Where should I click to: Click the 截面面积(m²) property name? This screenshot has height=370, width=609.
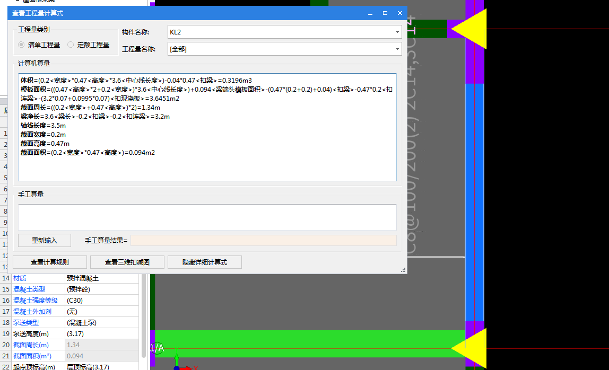(32, 356)
